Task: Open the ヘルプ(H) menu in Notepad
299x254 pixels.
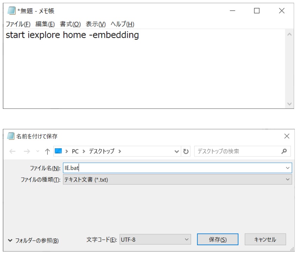Action: pos(122,24)
